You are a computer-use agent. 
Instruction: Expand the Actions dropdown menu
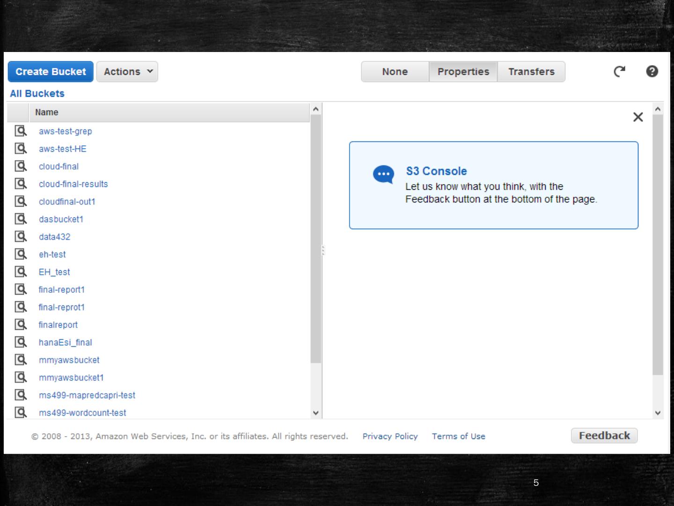pyautogui.click(x=127, y=72)
